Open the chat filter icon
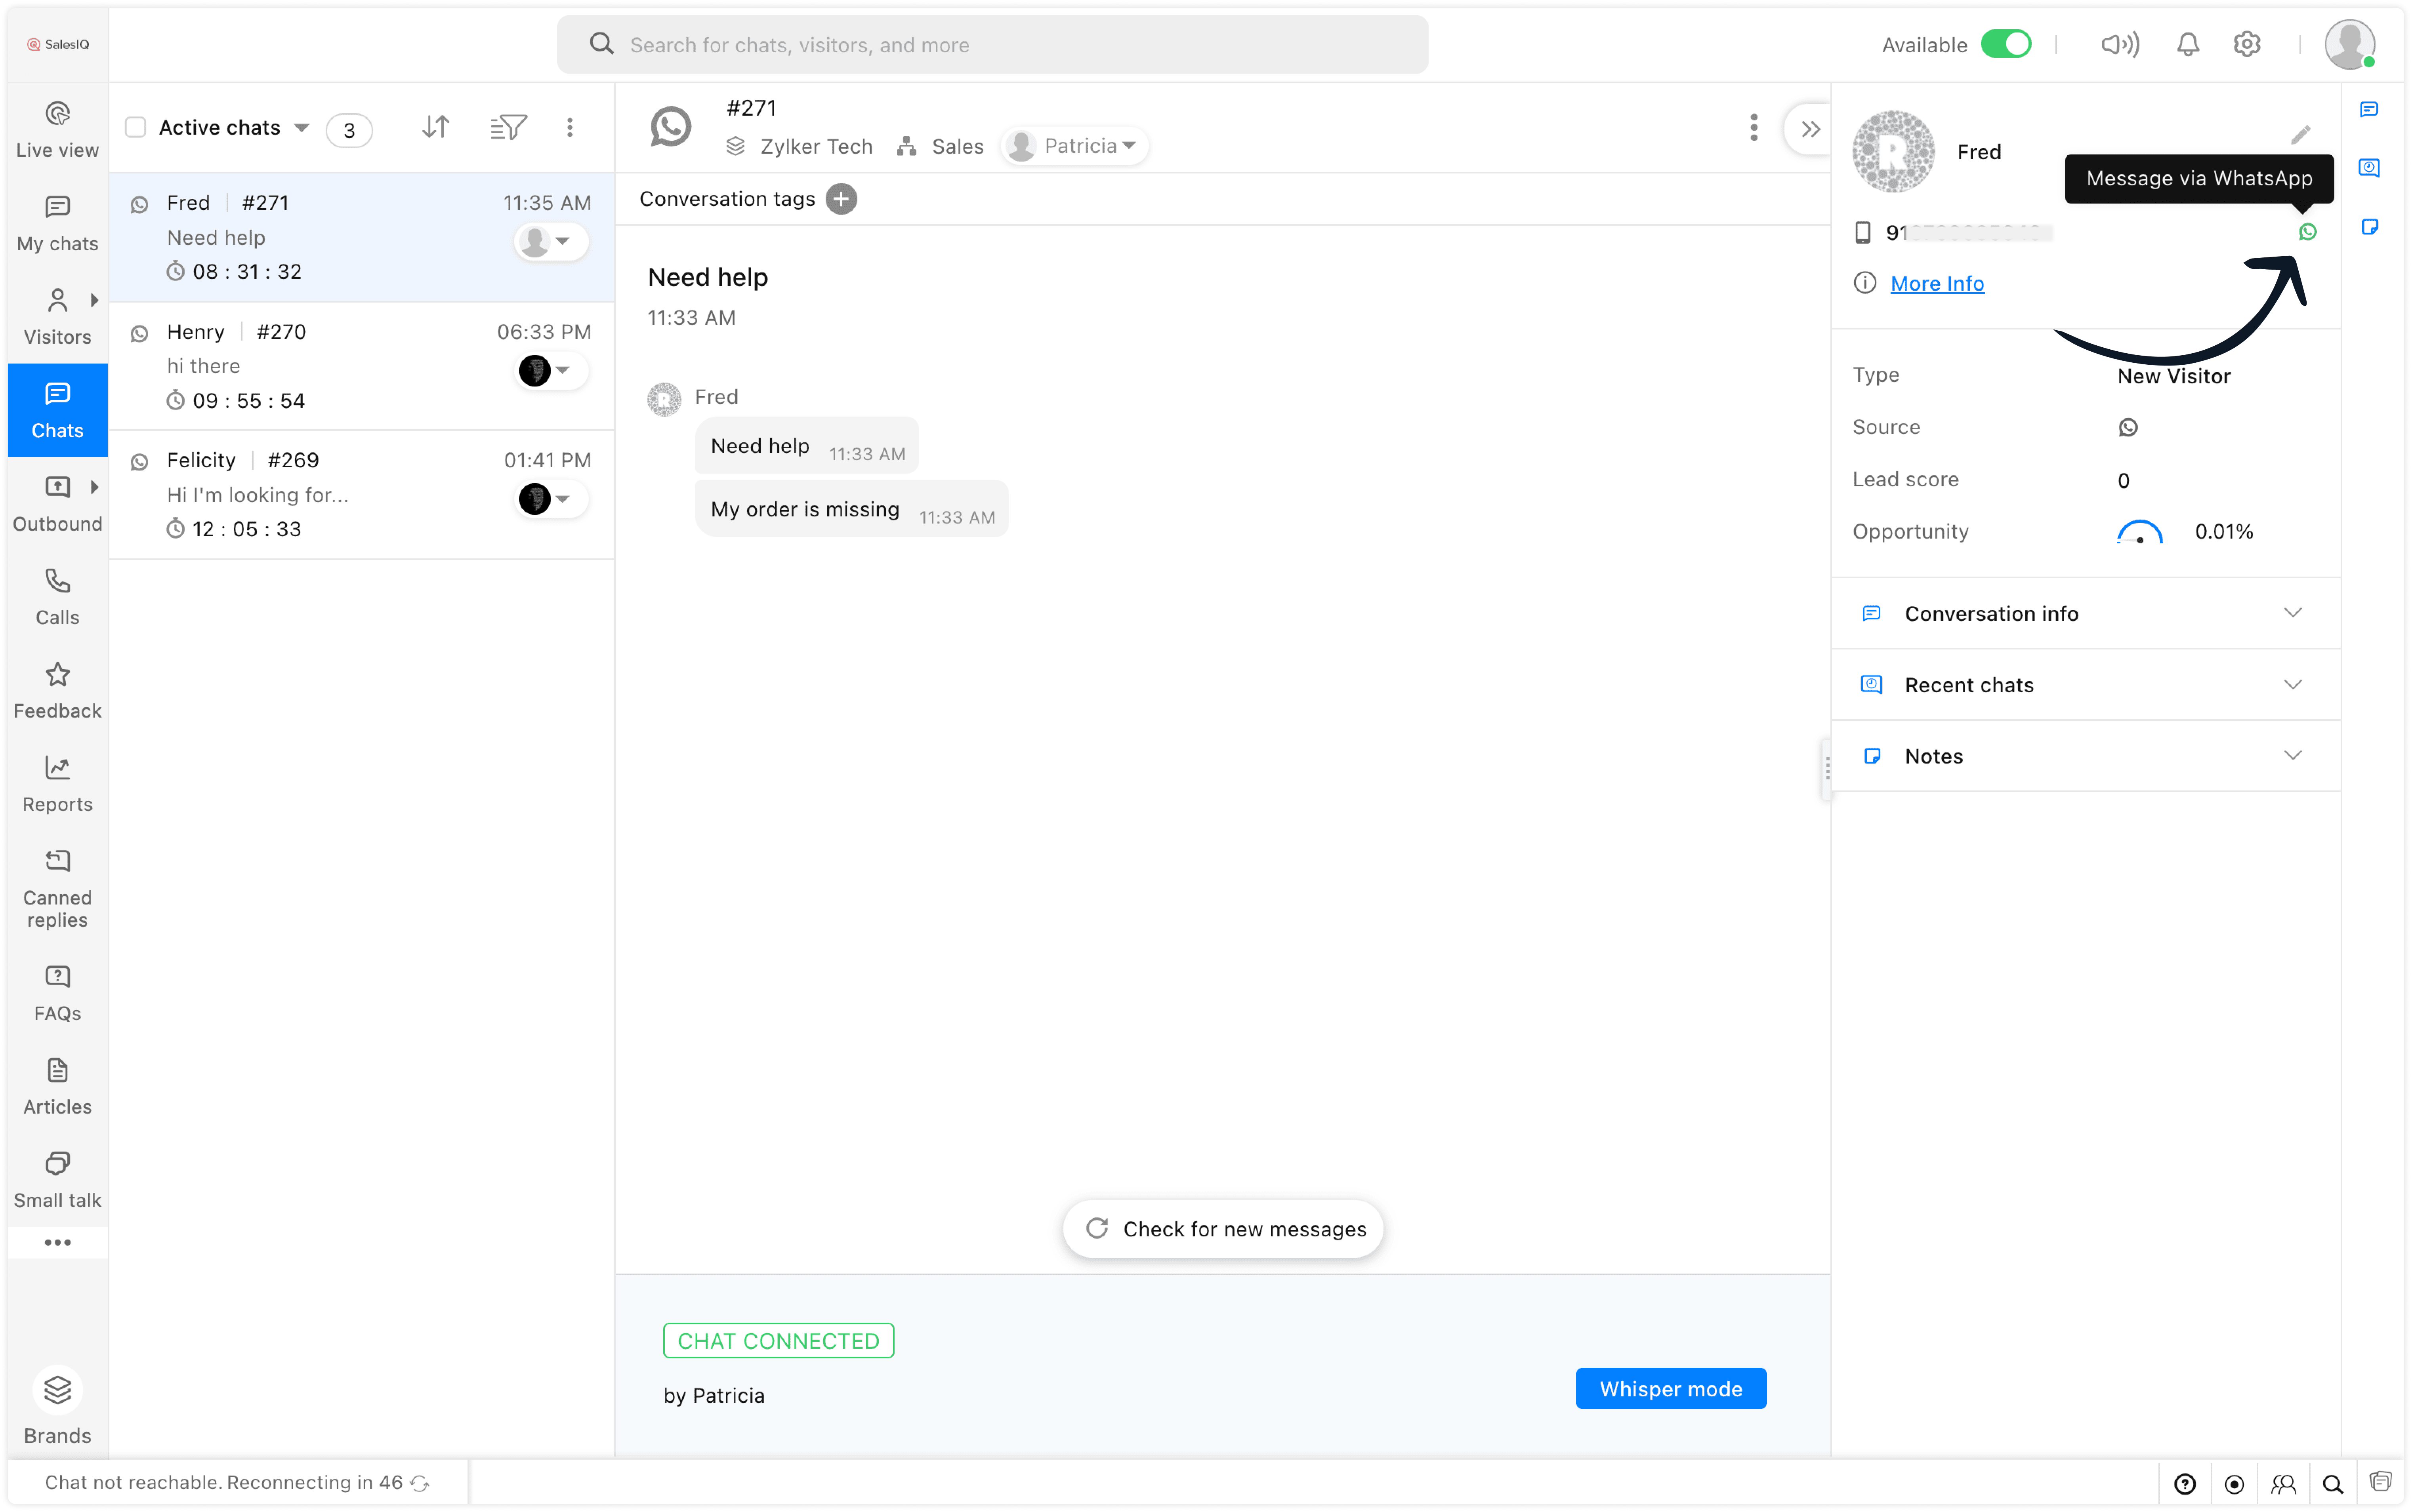This screenshot has width=2412, height=1512. [x=508, y=127]
